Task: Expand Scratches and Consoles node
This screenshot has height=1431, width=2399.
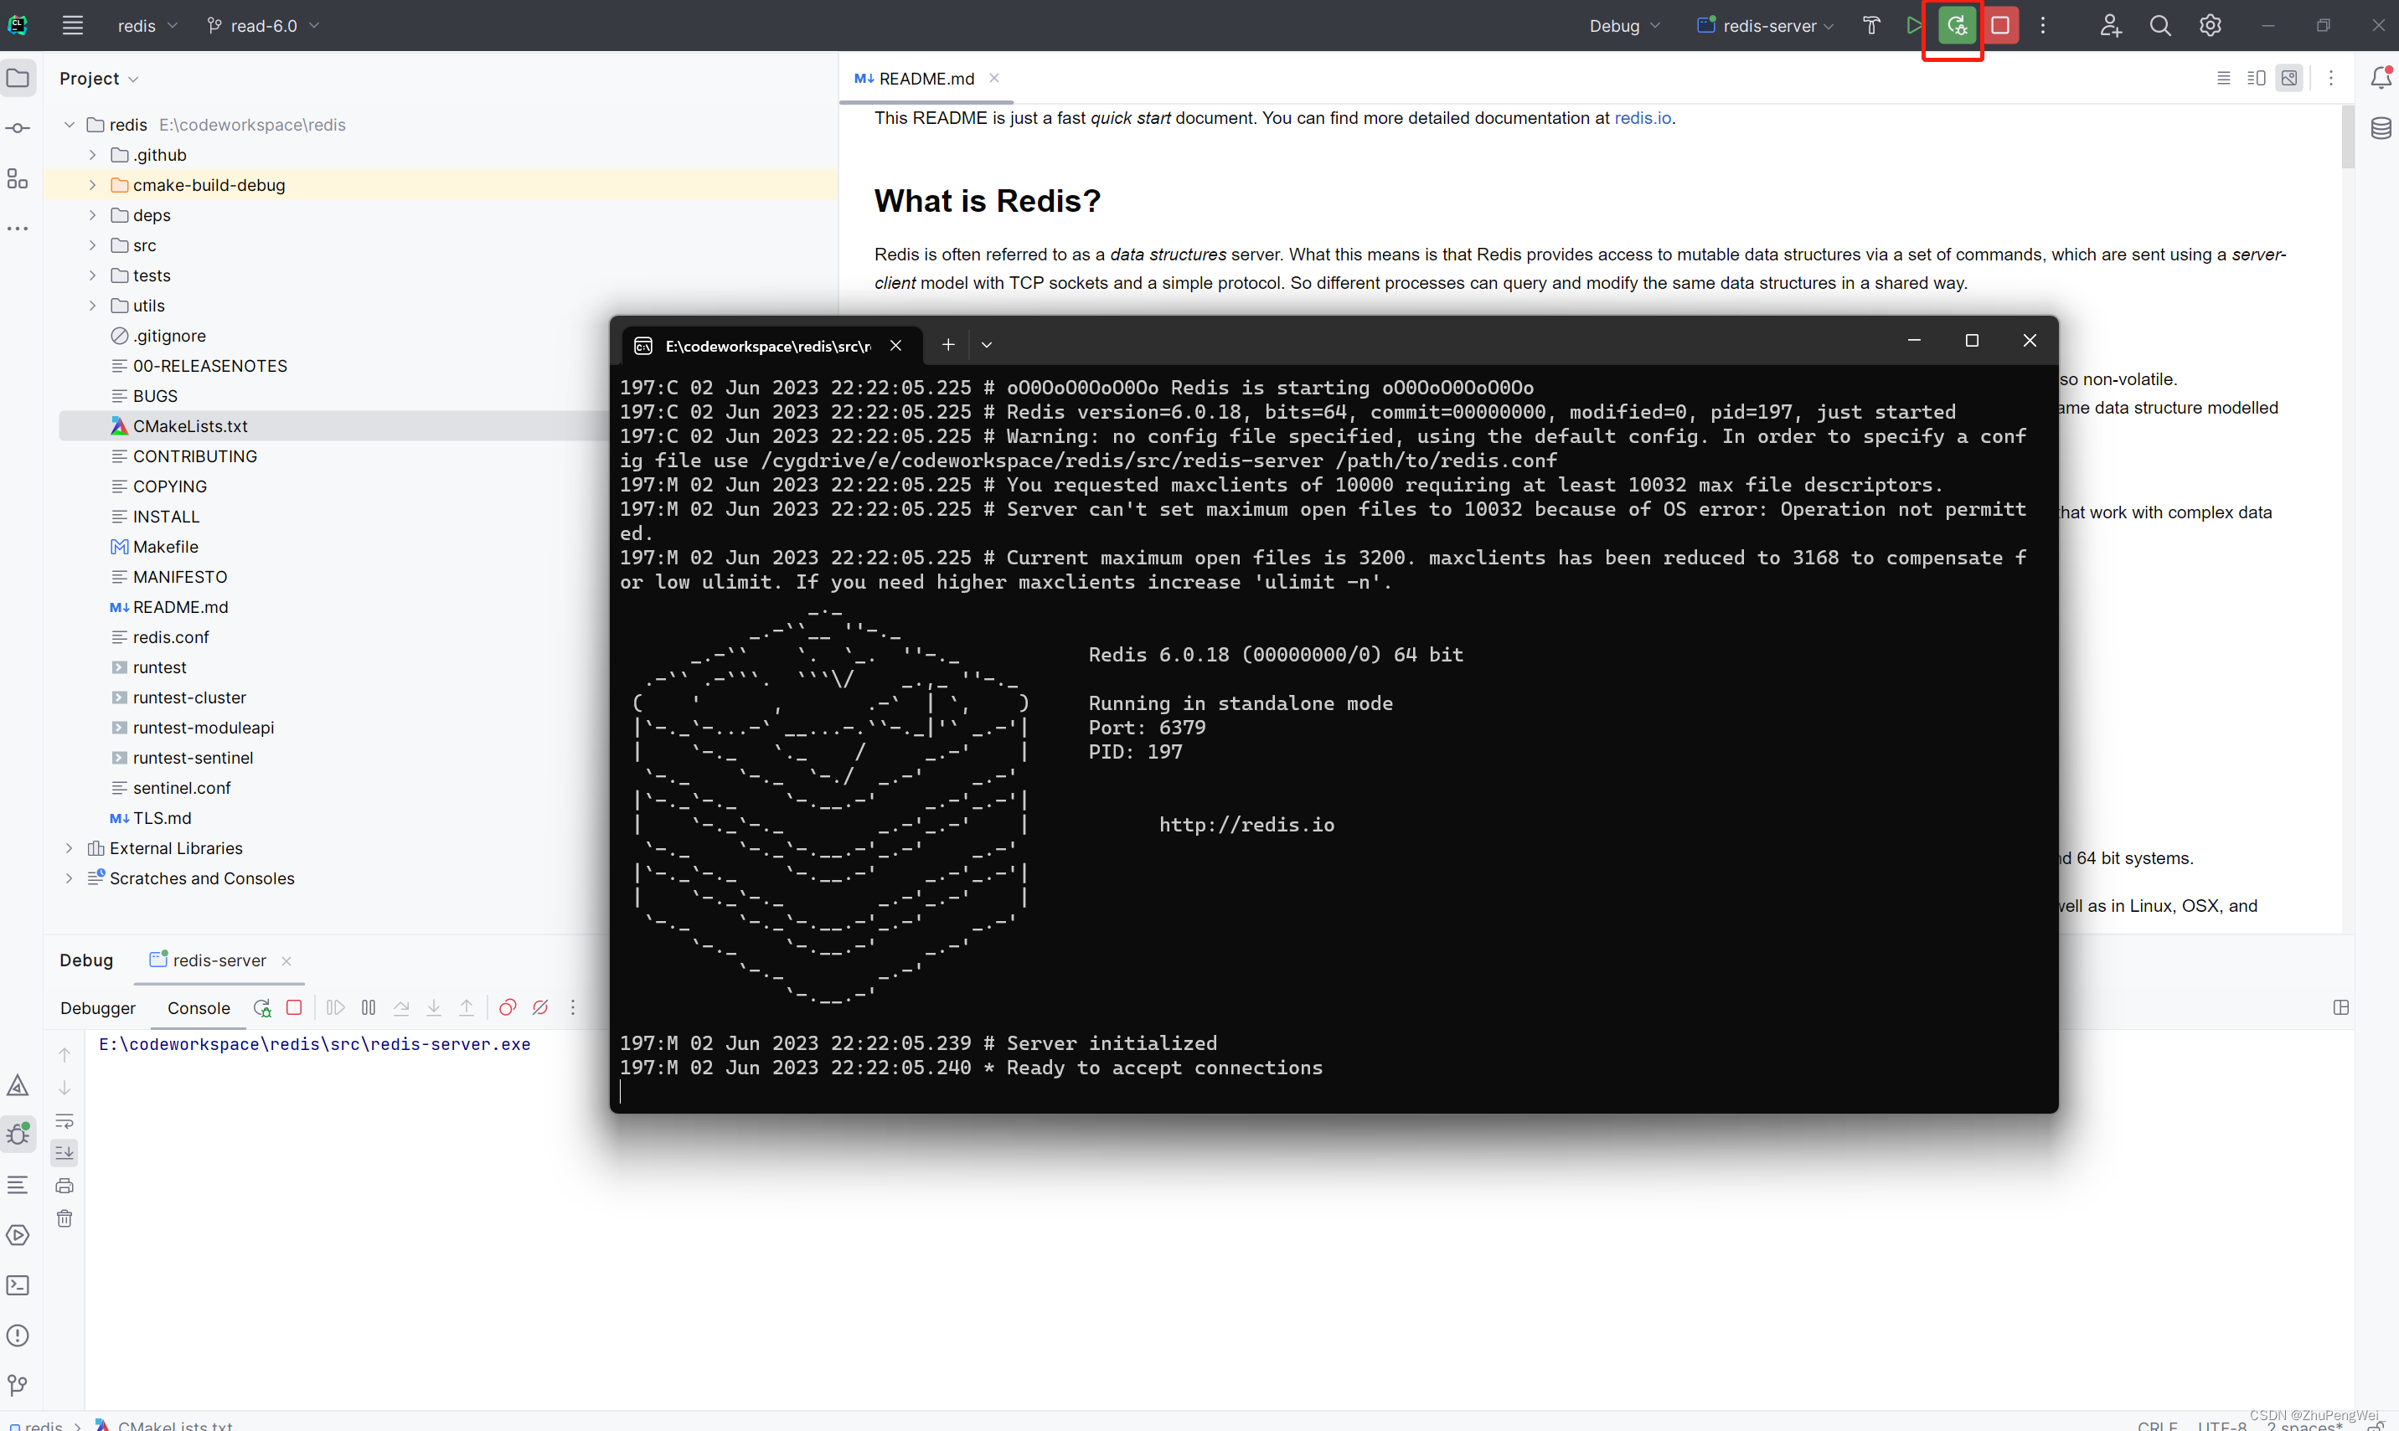Action: pyautogui.click(x=70, y=878)
